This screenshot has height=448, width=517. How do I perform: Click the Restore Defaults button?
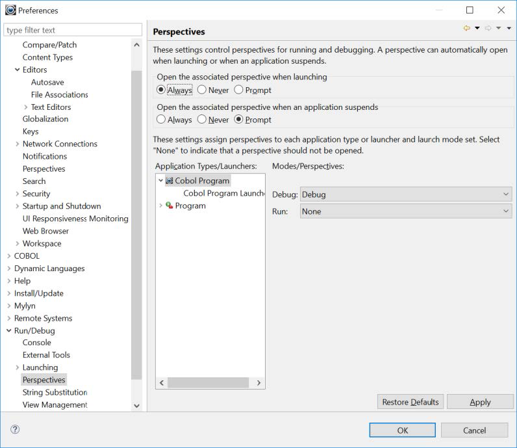410,402
